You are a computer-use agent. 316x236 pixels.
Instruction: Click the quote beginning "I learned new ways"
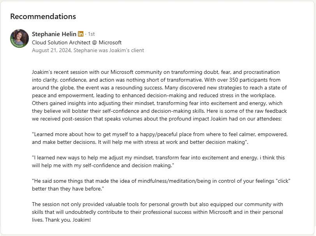click(158, 161)
